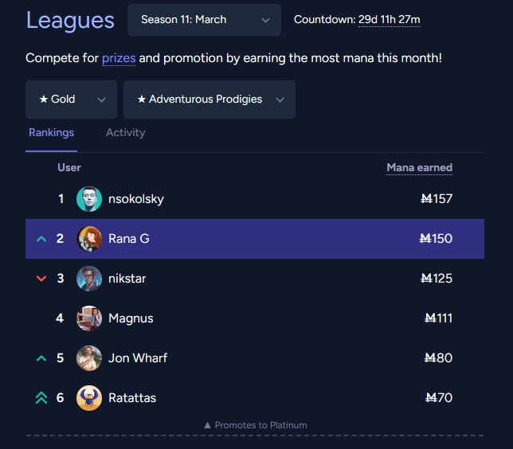Select Magnus's profile avatar
The height and width of the screenshot is (449, 513).
(89, 318)
